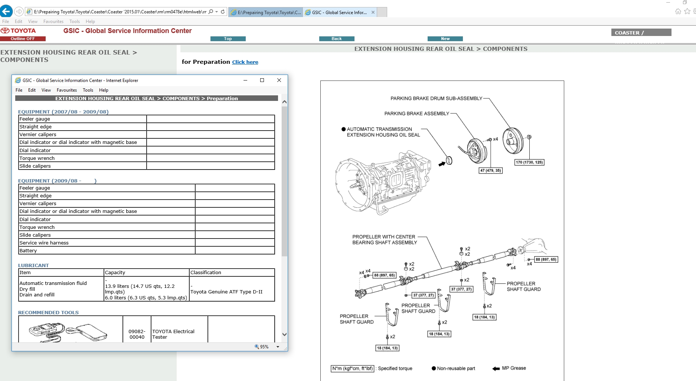The width and height of the screenshot is (696, 381).
Task: Click 'RECOMMENDED TOOLS' heading
Action: tap(48, 312)
